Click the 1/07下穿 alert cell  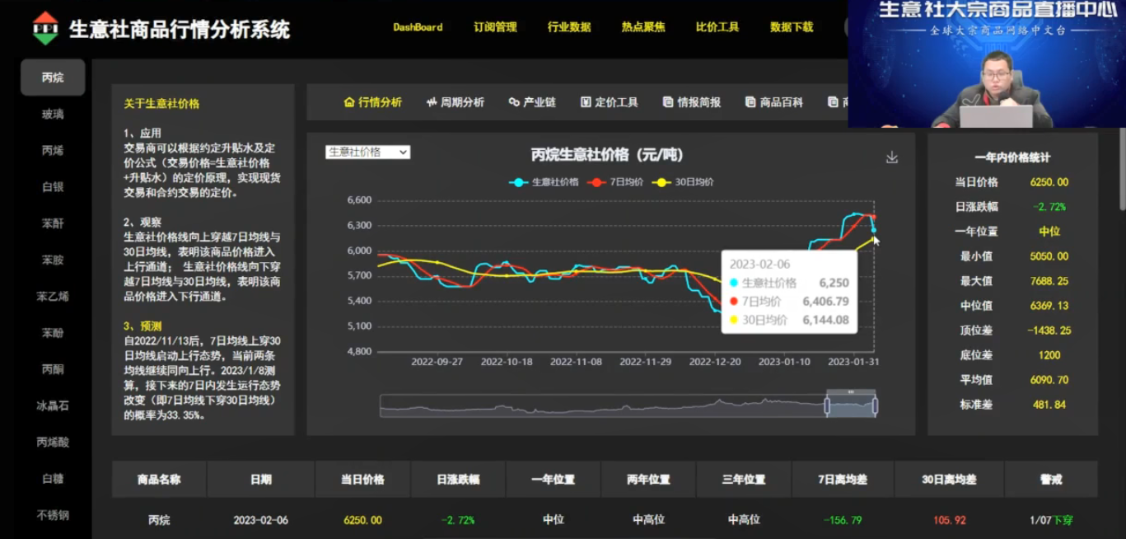click(x=1051, y=520)
